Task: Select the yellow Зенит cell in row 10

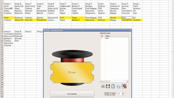Action: click(x=9, y=18)
